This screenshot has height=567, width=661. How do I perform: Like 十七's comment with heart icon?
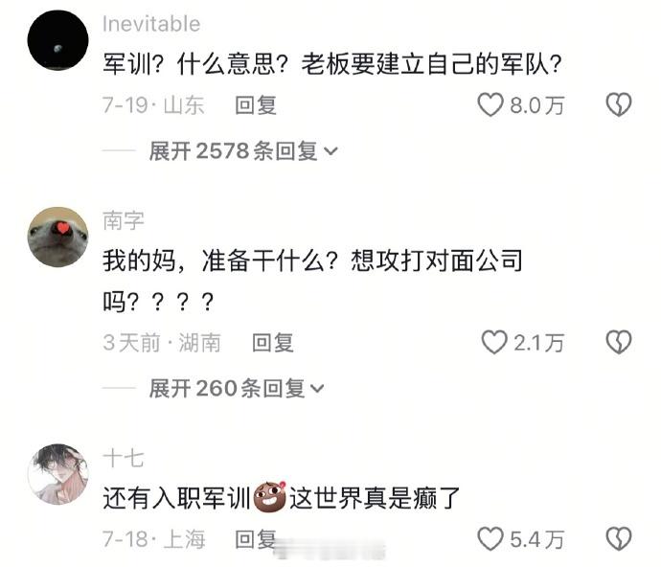coord(490,539)
